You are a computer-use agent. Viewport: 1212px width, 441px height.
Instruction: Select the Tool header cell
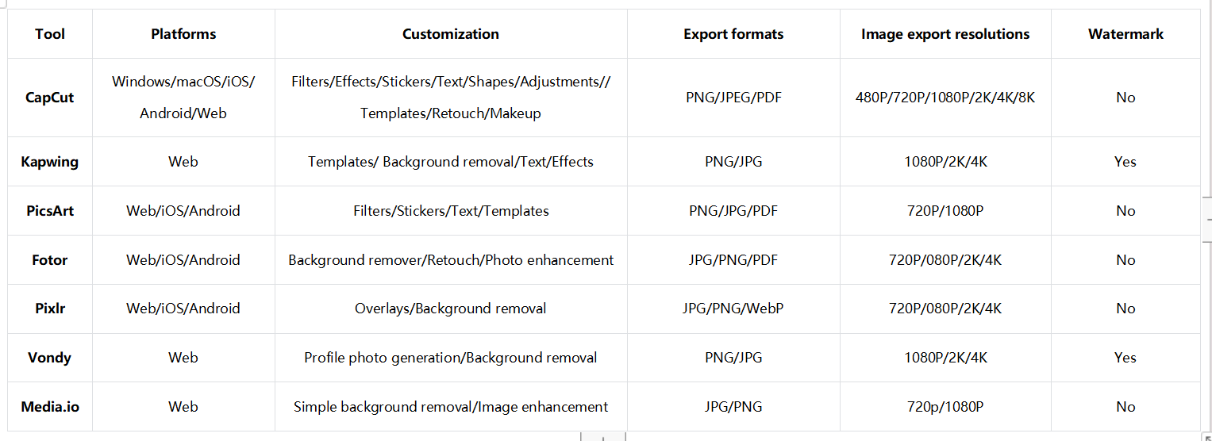(50, 34)
